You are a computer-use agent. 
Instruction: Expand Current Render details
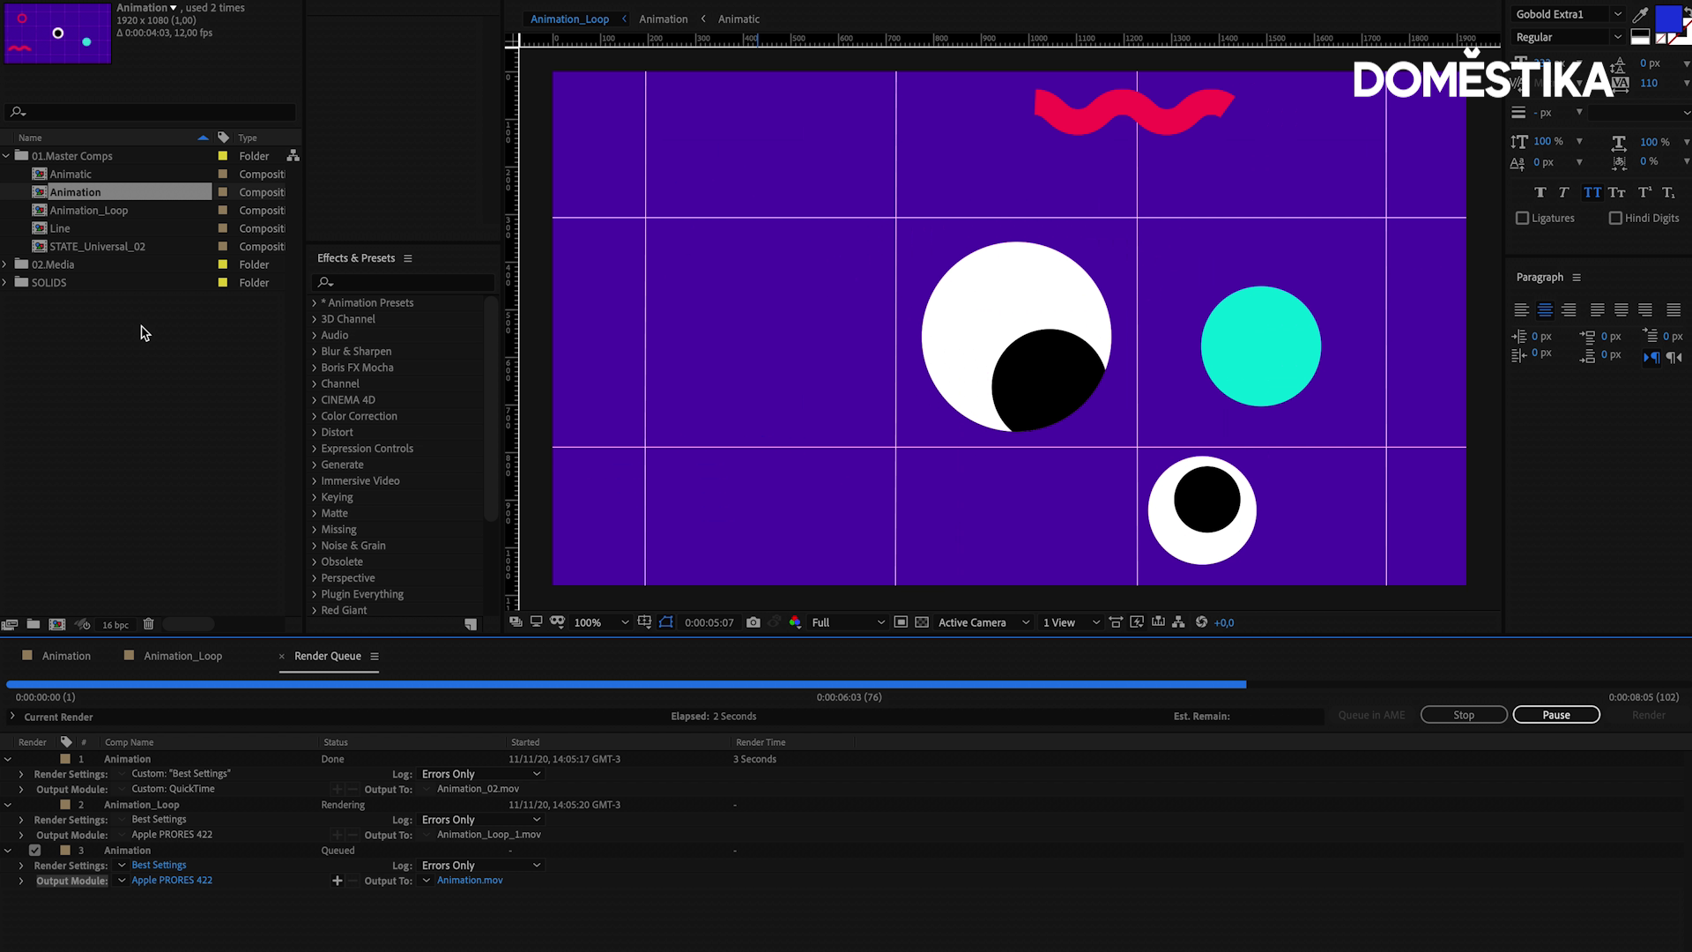[12, 717]
